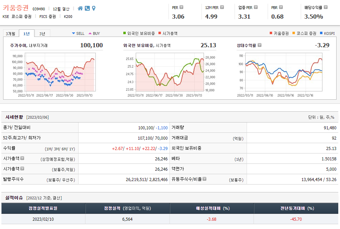
Task: Open the help icon next to 상대수익률
Action: tap(259, 45)
